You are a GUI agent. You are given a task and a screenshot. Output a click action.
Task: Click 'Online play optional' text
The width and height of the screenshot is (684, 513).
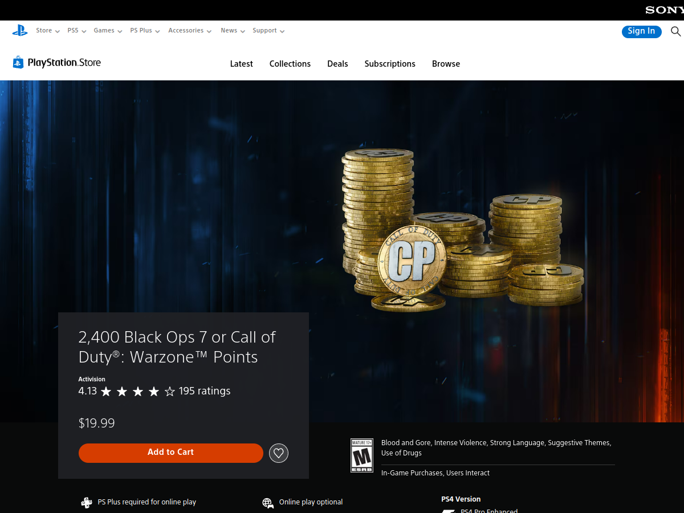[x=311, y=502]
